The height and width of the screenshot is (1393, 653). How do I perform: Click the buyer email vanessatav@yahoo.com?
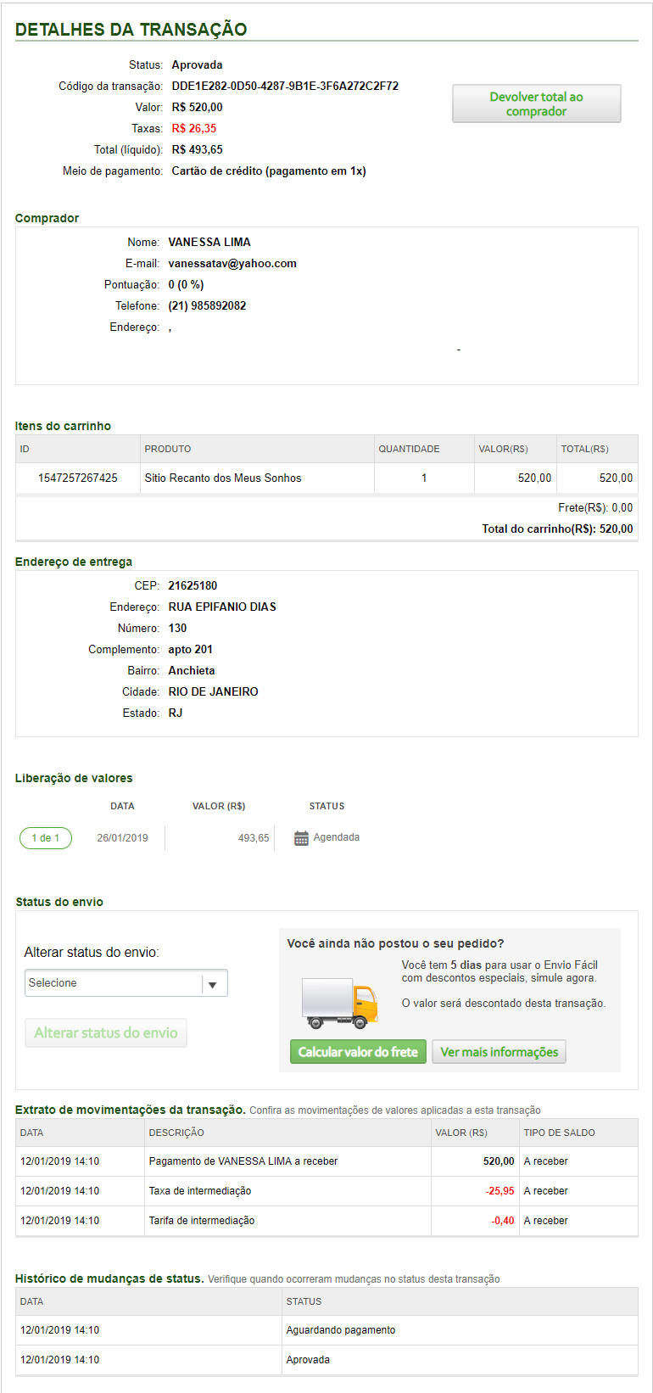(232, 264)
